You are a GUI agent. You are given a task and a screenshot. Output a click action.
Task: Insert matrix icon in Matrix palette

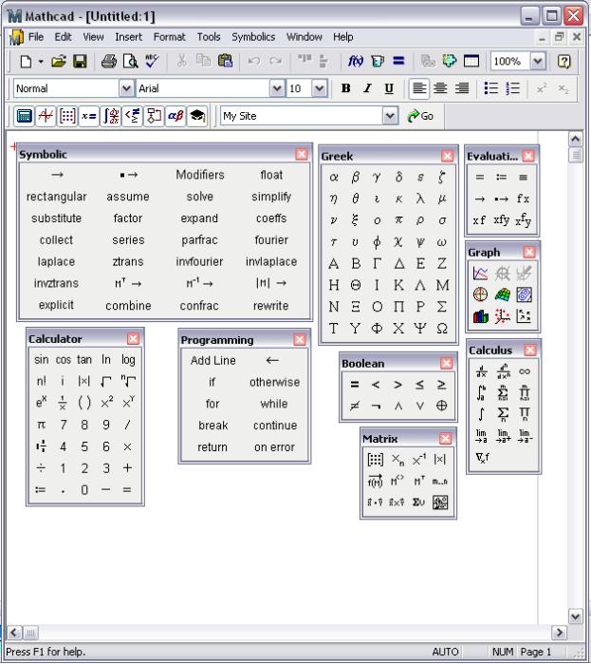click(x=375, y=459)
